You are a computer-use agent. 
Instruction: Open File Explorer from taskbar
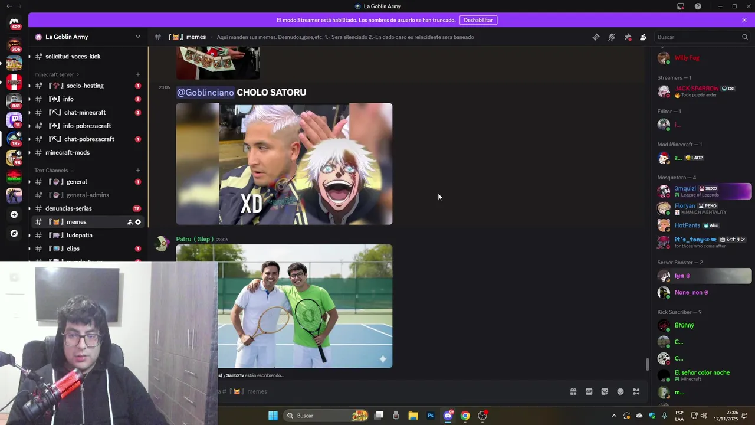click(x=413, y=416)
